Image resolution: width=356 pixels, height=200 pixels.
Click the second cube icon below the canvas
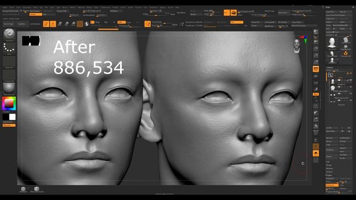point(37,189)
